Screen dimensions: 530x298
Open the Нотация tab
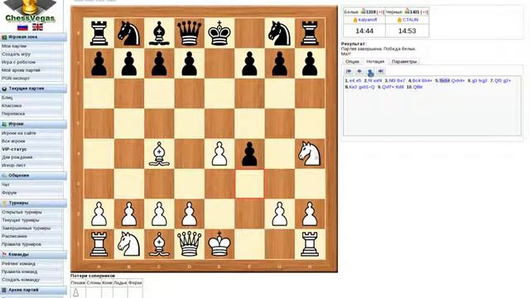375,61
